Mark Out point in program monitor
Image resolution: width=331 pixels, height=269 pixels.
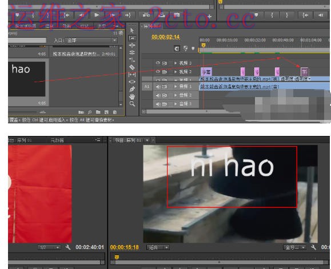coord(286,15)
